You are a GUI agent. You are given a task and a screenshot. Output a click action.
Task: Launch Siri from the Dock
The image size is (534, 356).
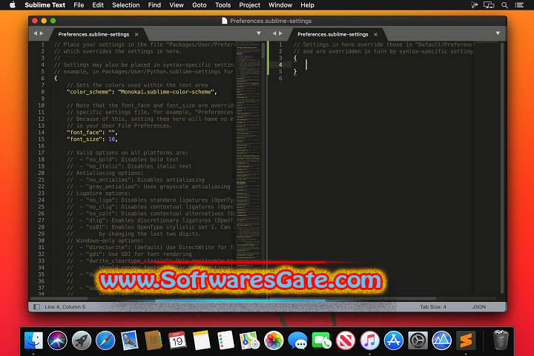[x=57, y=340]
